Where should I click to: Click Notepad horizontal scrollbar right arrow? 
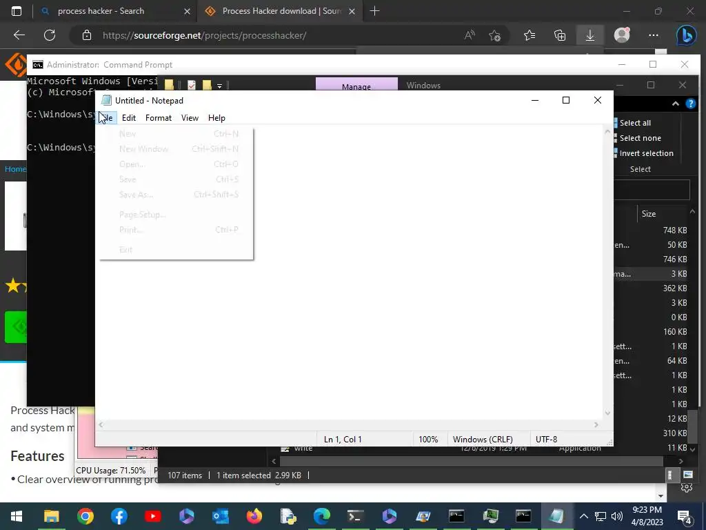(x=596, y=424)
